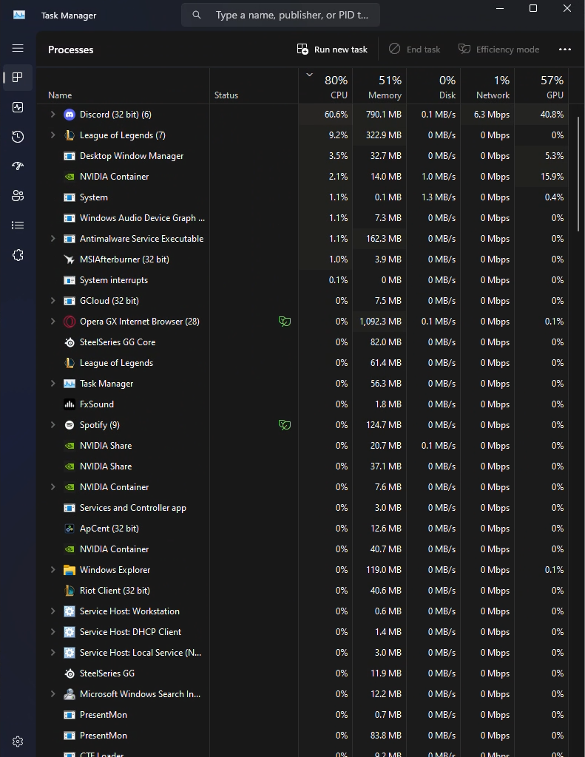Viewport: 585px width, 757px height.
Task: Expand the Discord (32 bit) process group
Action: (53, 115)
